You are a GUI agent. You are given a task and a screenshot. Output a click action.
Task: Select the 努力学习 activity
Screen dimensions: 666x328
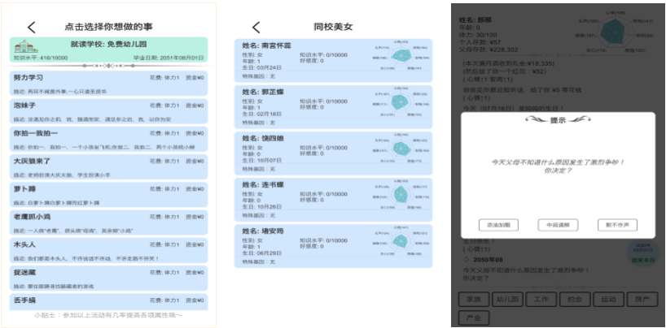(x=109, y=83)
